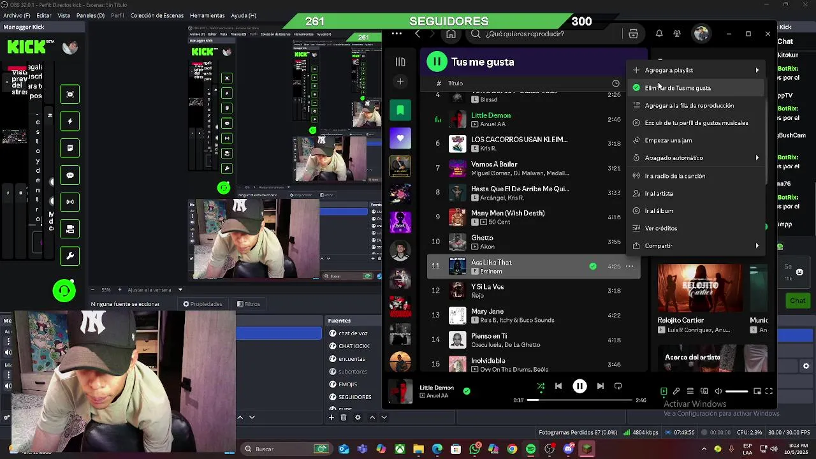Enter Spotify fullscreen view
816x459 pixels.
coord(769,391)
